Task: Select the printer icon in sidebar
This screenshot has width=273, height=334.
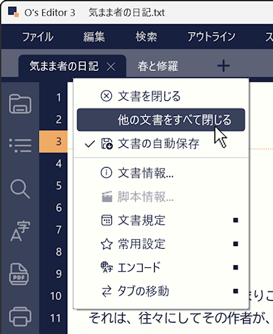Action: tap(20, 316)
